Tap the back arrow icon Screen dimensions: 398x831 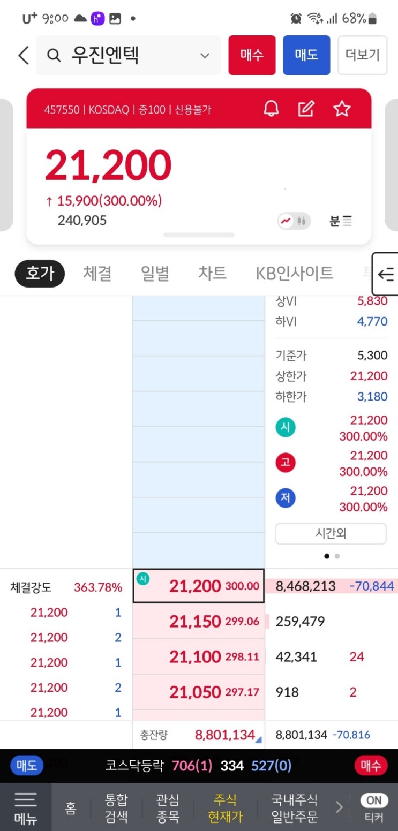[23, 55]
